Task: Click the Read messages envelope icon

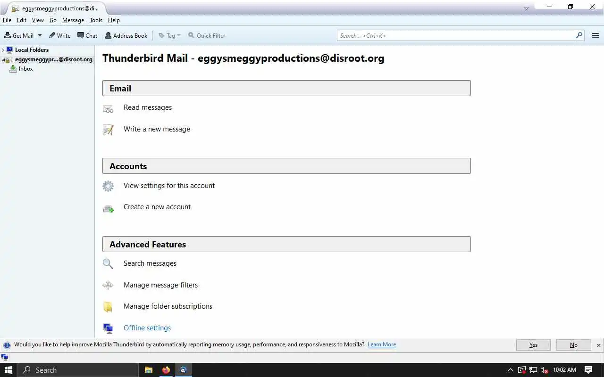Action: click(x=108, y=109)
